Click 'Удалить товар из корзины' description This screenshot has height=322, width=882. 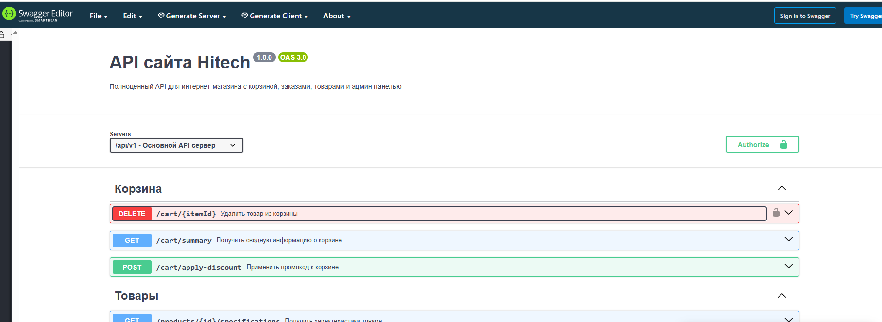point(259,214)
